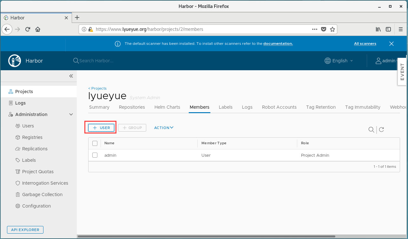Click the Firefox back arrow
408x239 pixels.
tap(7, 29)
